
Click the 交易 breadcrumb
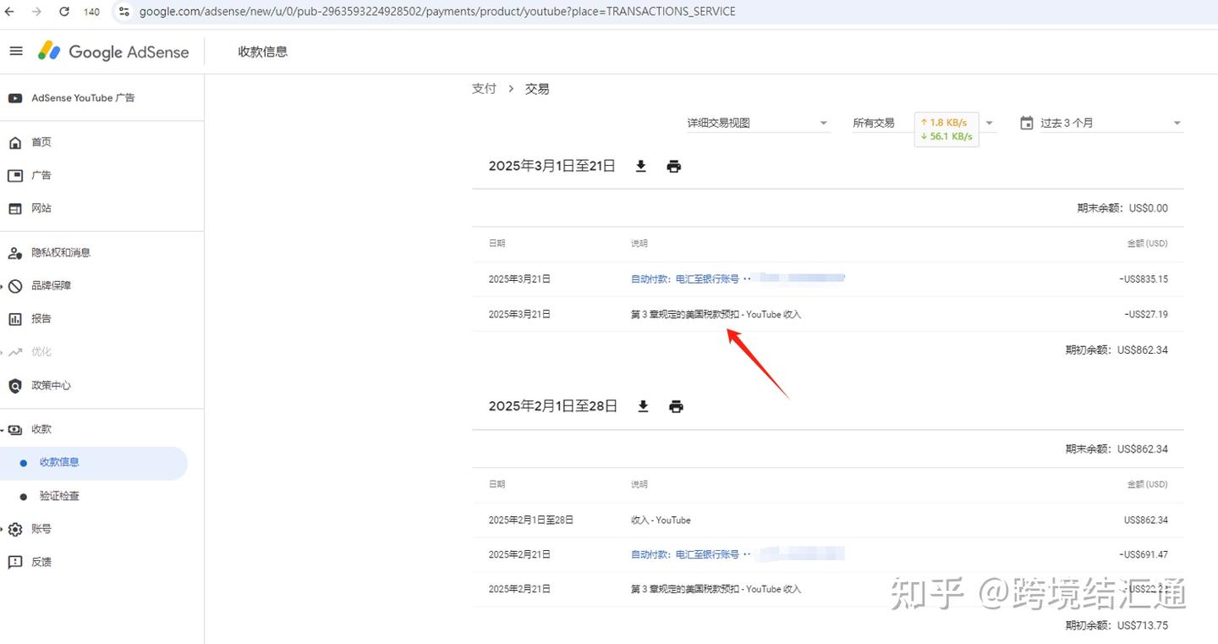(537, 89)
